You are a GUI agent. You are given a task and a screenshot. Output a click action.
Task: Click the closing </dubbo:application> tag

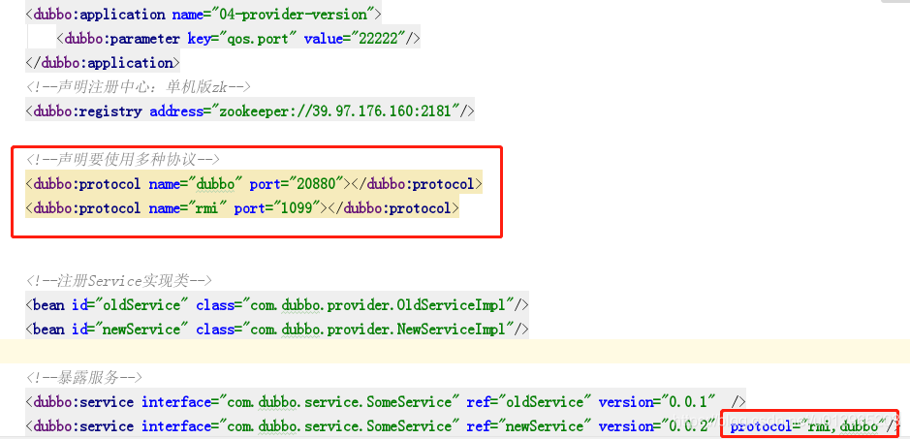point(103,63)
